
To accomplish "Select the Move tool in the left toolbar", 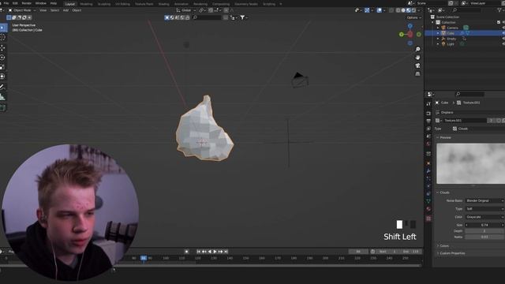I will click(x=3, y=47).
